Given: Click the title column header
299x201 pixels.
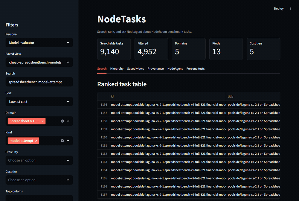Looking at the screenshot, I should click(253, 96).
